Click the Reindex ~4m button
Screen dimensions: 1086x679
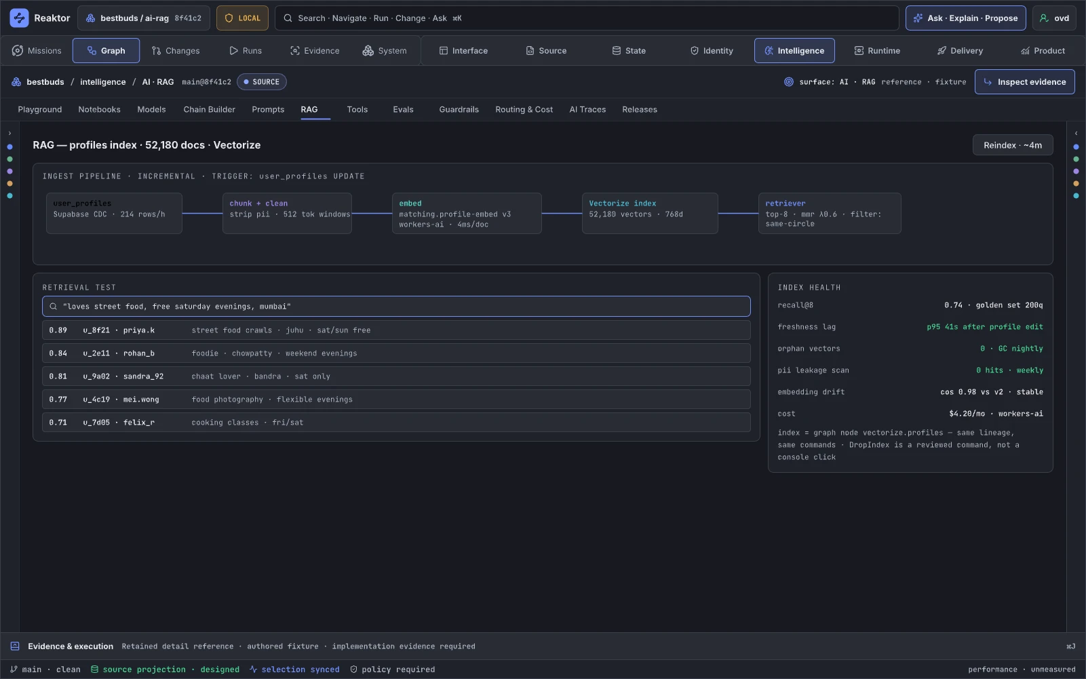point(1013,145)
